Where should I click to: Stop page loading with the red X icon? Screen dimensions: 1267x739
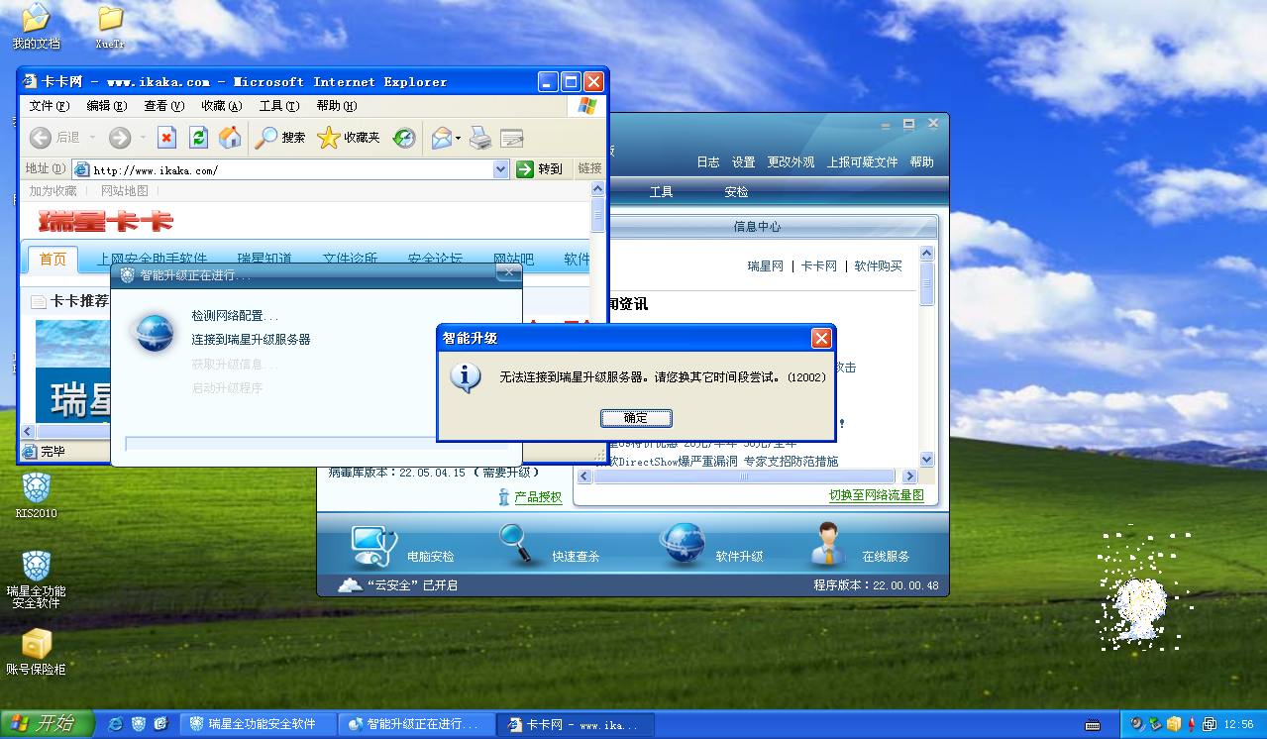167,138
